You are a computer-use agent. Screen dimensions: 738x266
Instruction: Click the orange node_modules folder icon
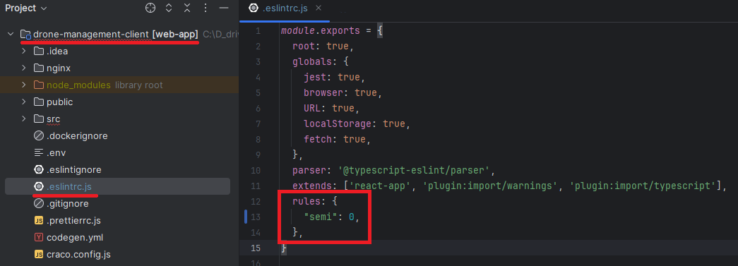click(39, 85)
